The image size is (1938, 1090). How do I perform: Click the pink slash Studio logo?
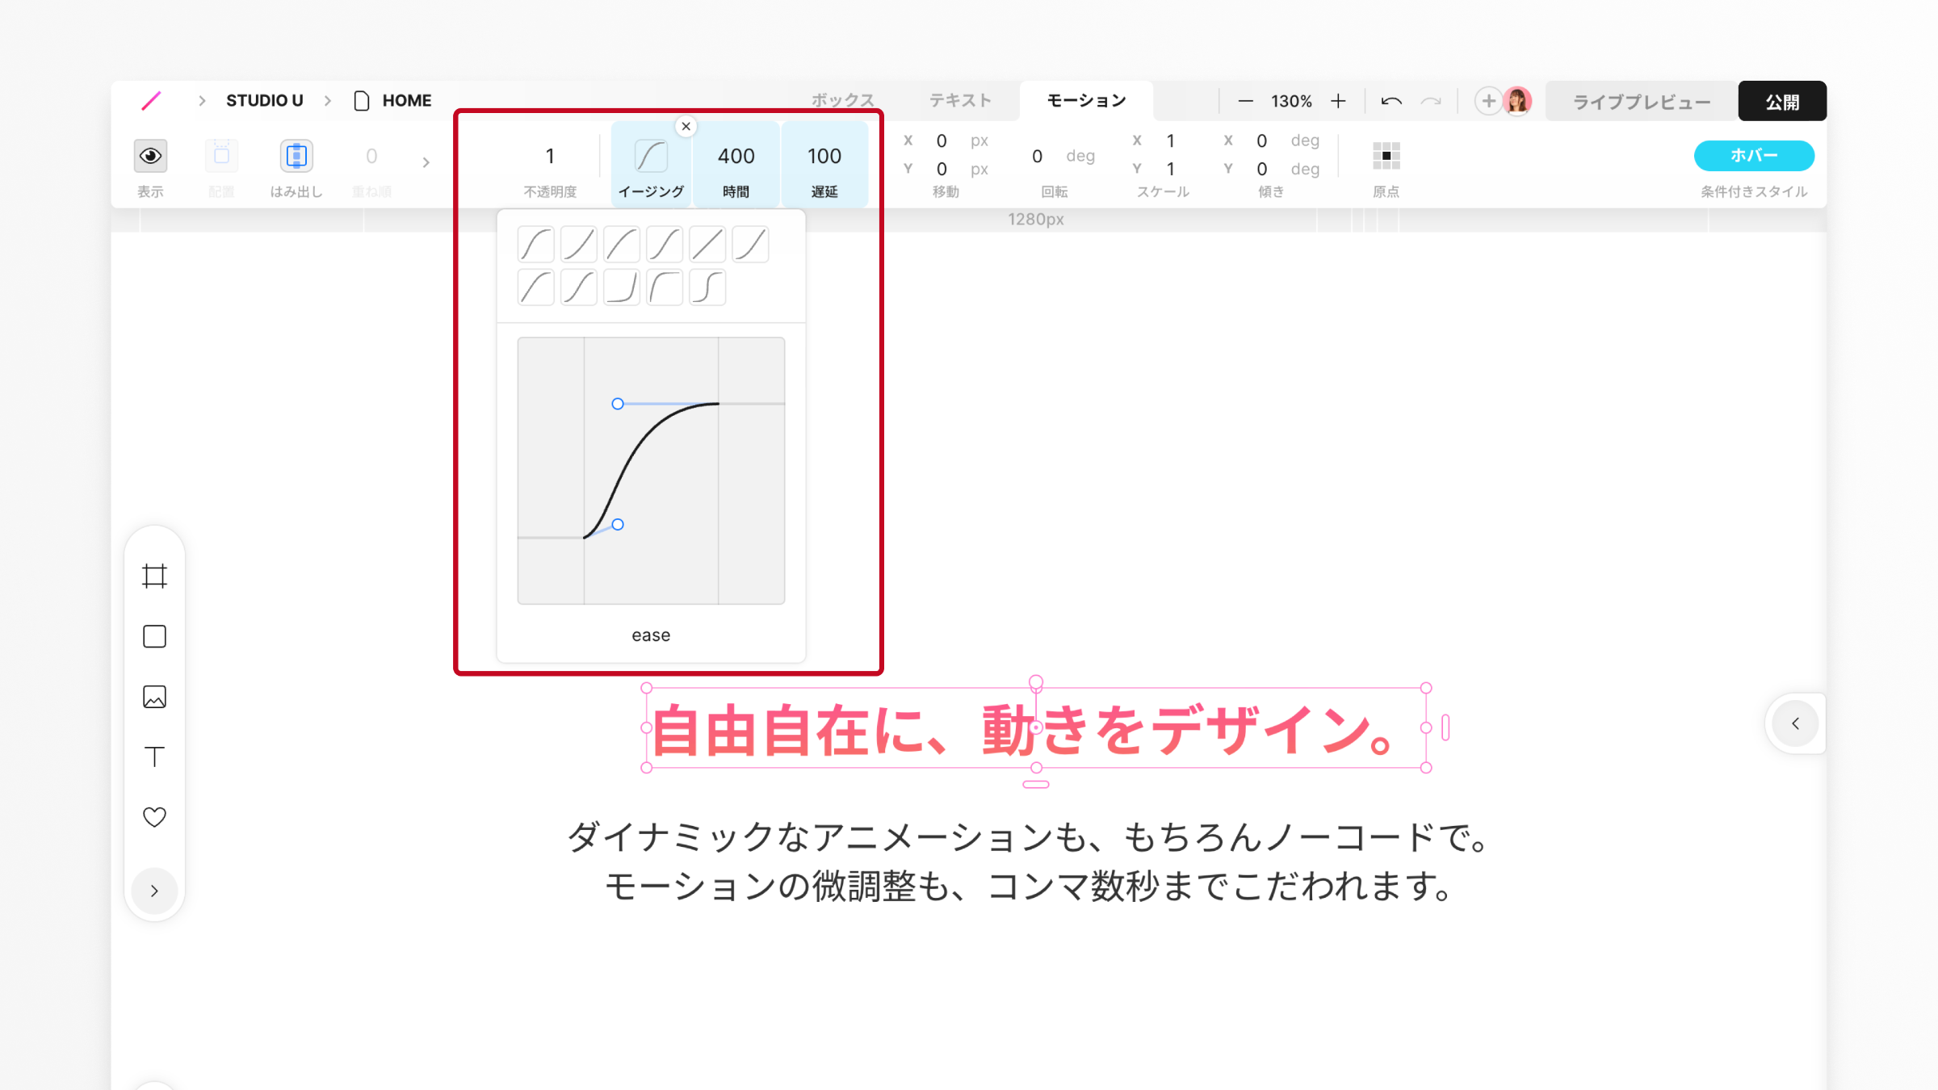click(151, 101)
